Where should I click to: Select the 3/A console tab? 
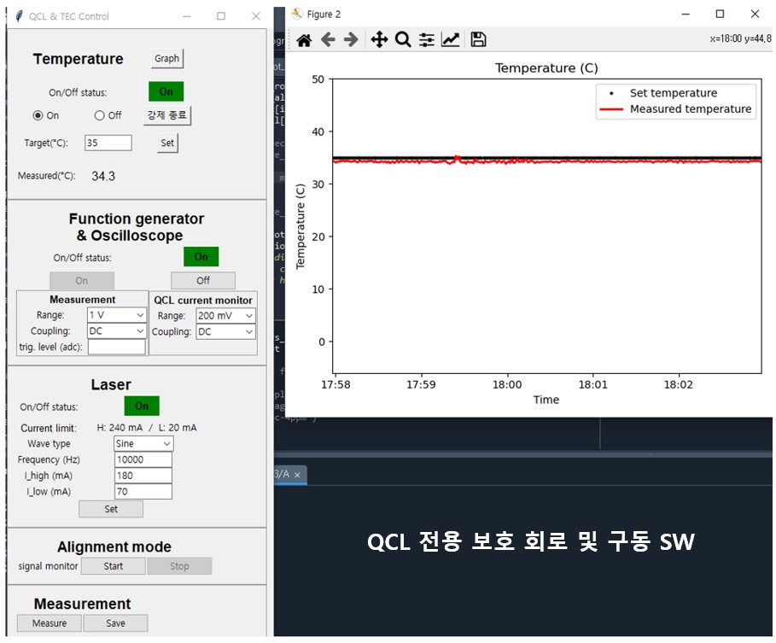point(290,474)
